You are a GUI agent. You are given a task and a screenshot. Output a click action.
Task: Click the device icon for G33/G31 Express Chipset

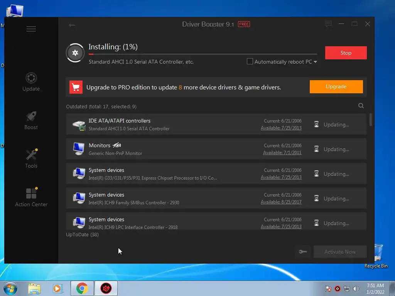coord(79,173)
